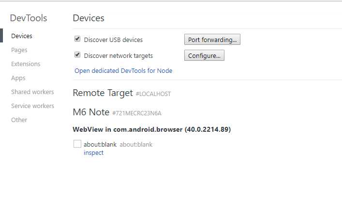Viewport: 342px width, 206px height.
Task: Open the Apps section
Action: point(18,78)
